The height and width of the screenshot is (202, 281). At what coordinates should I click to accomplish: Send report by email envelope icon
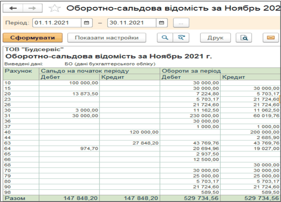click(271, 38)
